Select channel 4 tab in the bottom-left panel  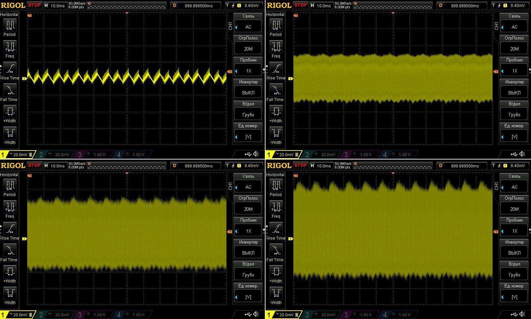pos(133,315)
